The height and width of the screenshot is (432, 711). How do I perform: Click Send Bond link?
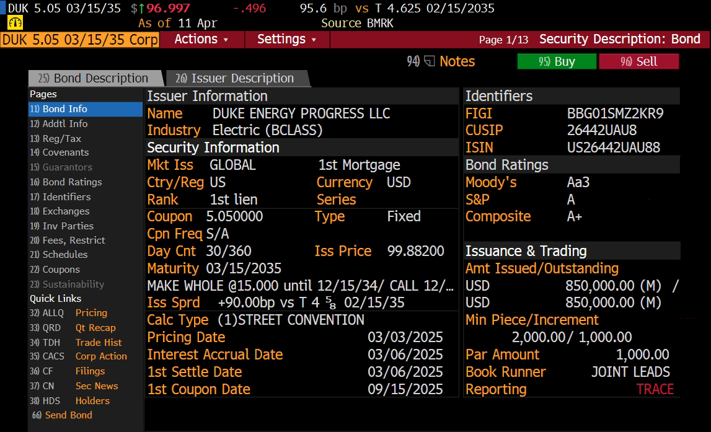[63, 415]
